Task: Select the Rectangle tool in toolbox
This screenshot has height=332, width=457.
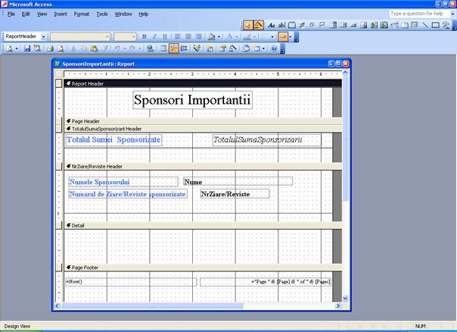Action: pos(435,25)
